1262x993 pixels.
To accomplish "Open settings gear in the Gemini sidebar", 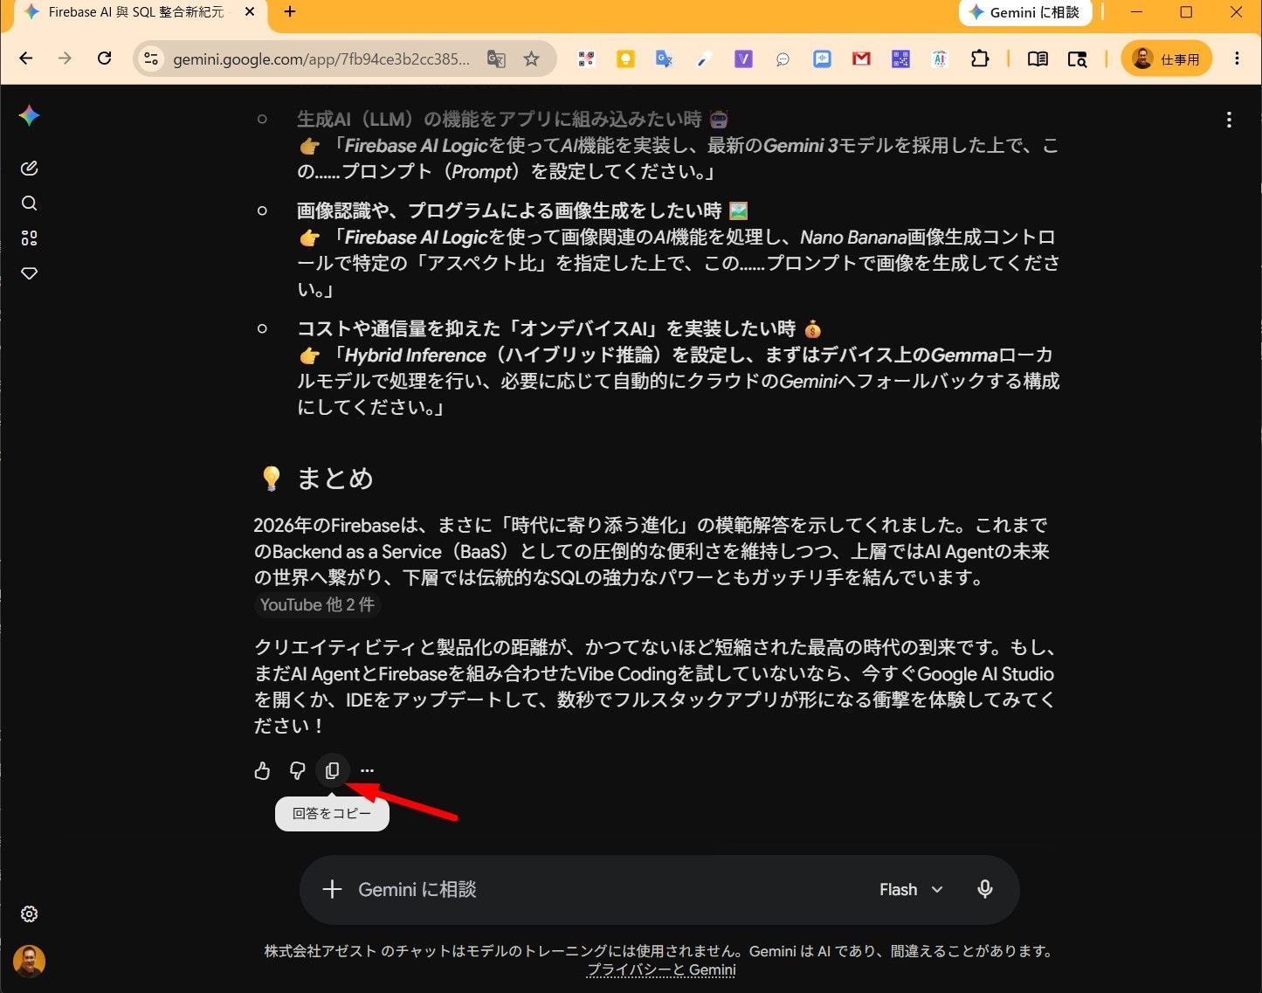I will click(29, 914).
